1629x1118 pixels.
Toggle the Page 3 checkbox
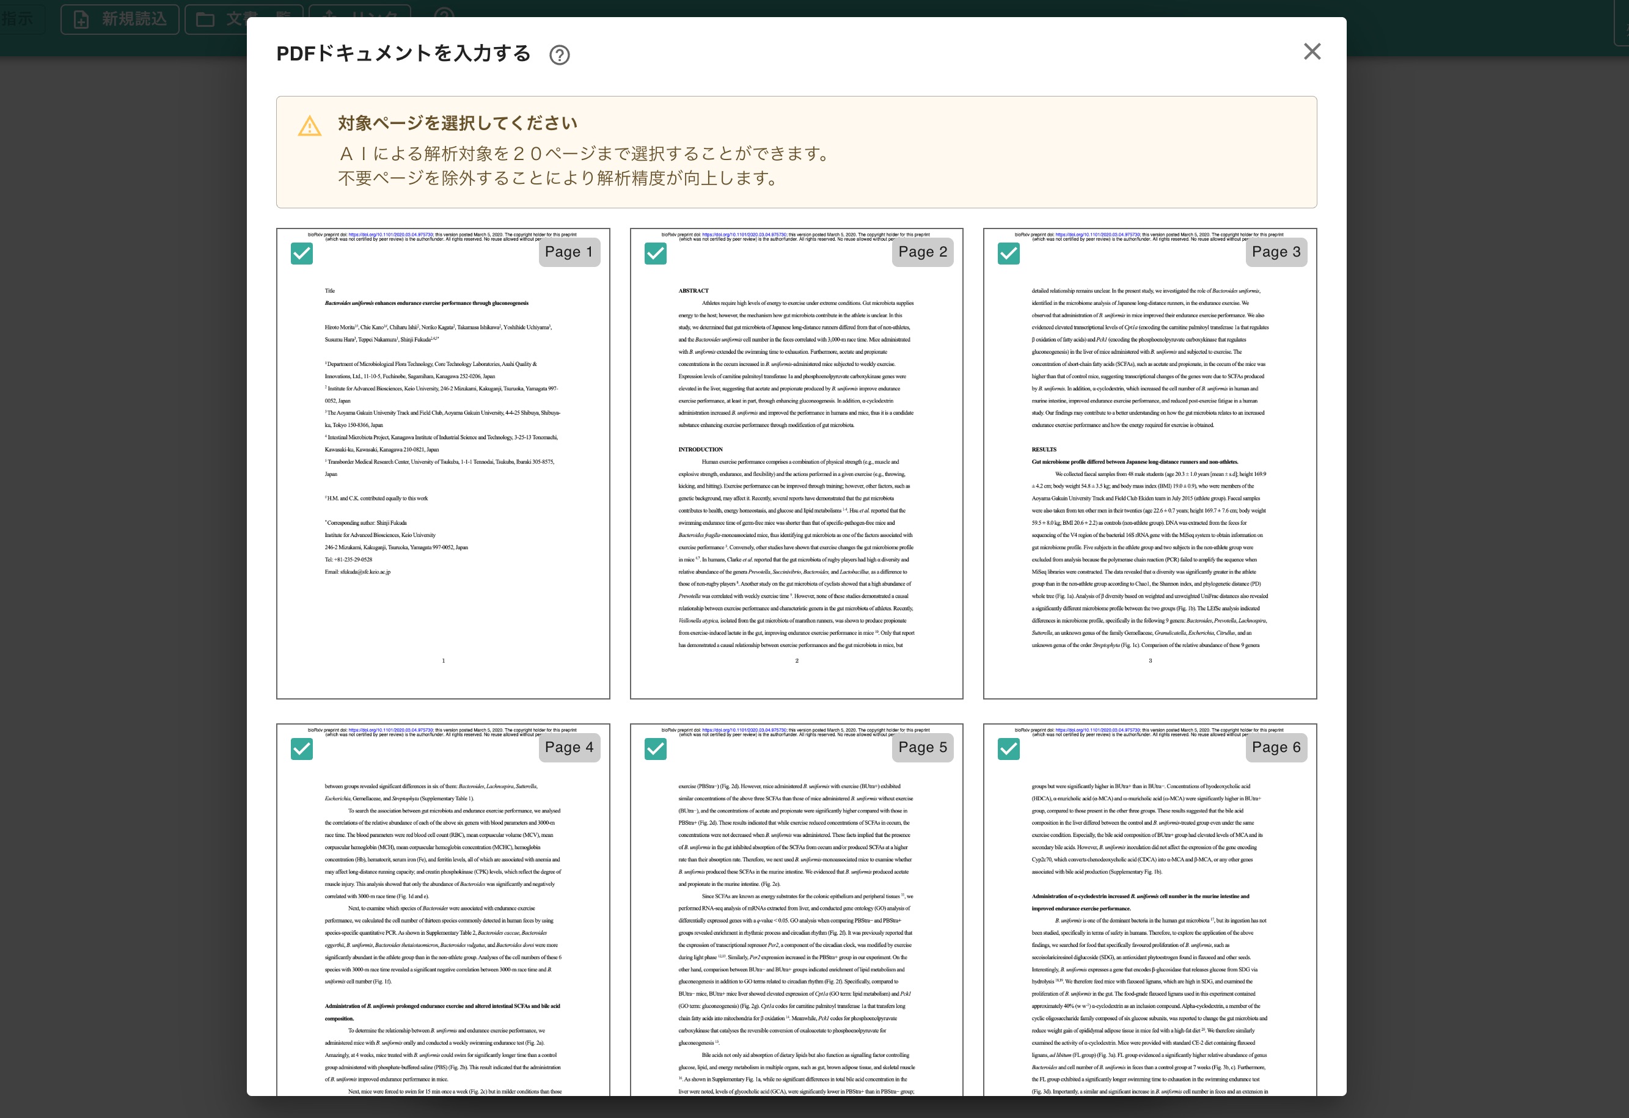point(1009,253)
